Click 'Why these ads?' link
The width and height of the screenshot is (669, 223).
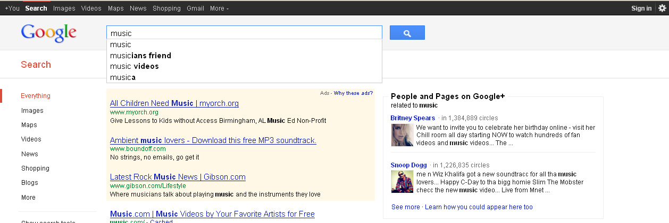(353, 93)
